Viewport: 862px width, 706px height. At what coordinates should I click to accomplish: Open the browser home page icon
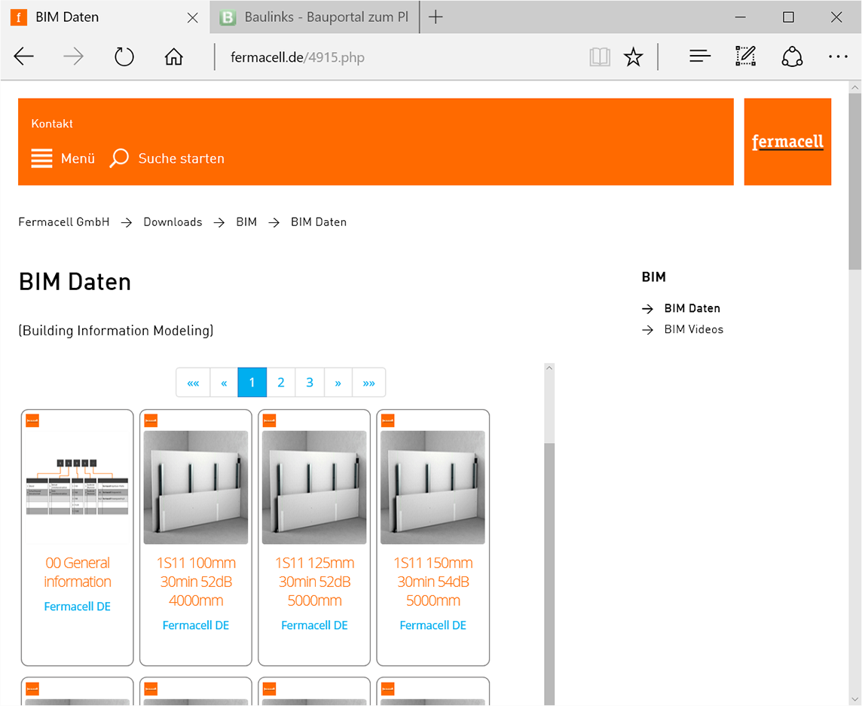[174, 57]
